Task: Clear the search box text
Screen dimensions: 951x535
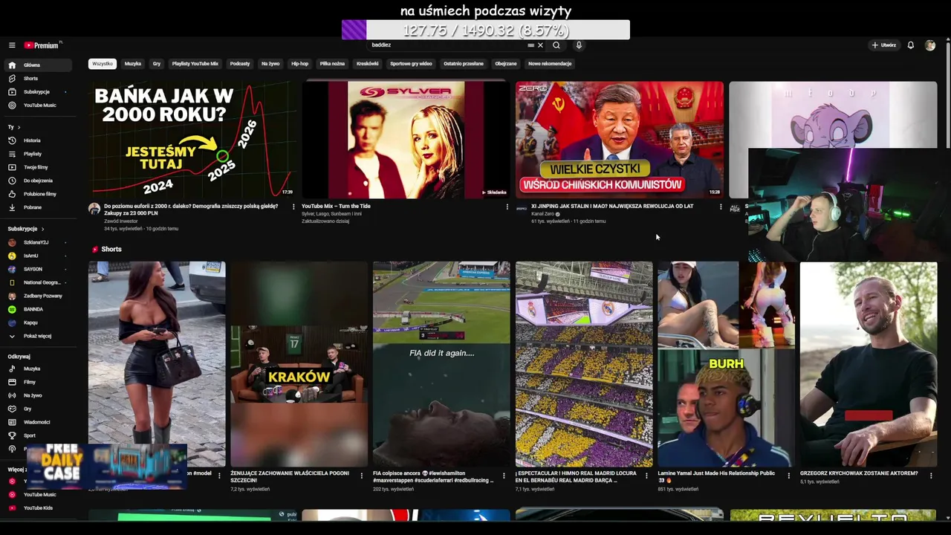Action: [x=540, y=45]
